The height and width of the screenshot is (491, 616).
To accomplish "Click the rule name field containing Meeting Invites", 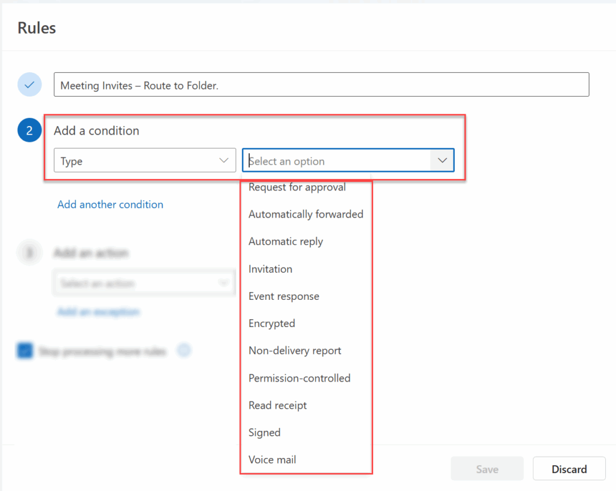I will pos(321,84).
